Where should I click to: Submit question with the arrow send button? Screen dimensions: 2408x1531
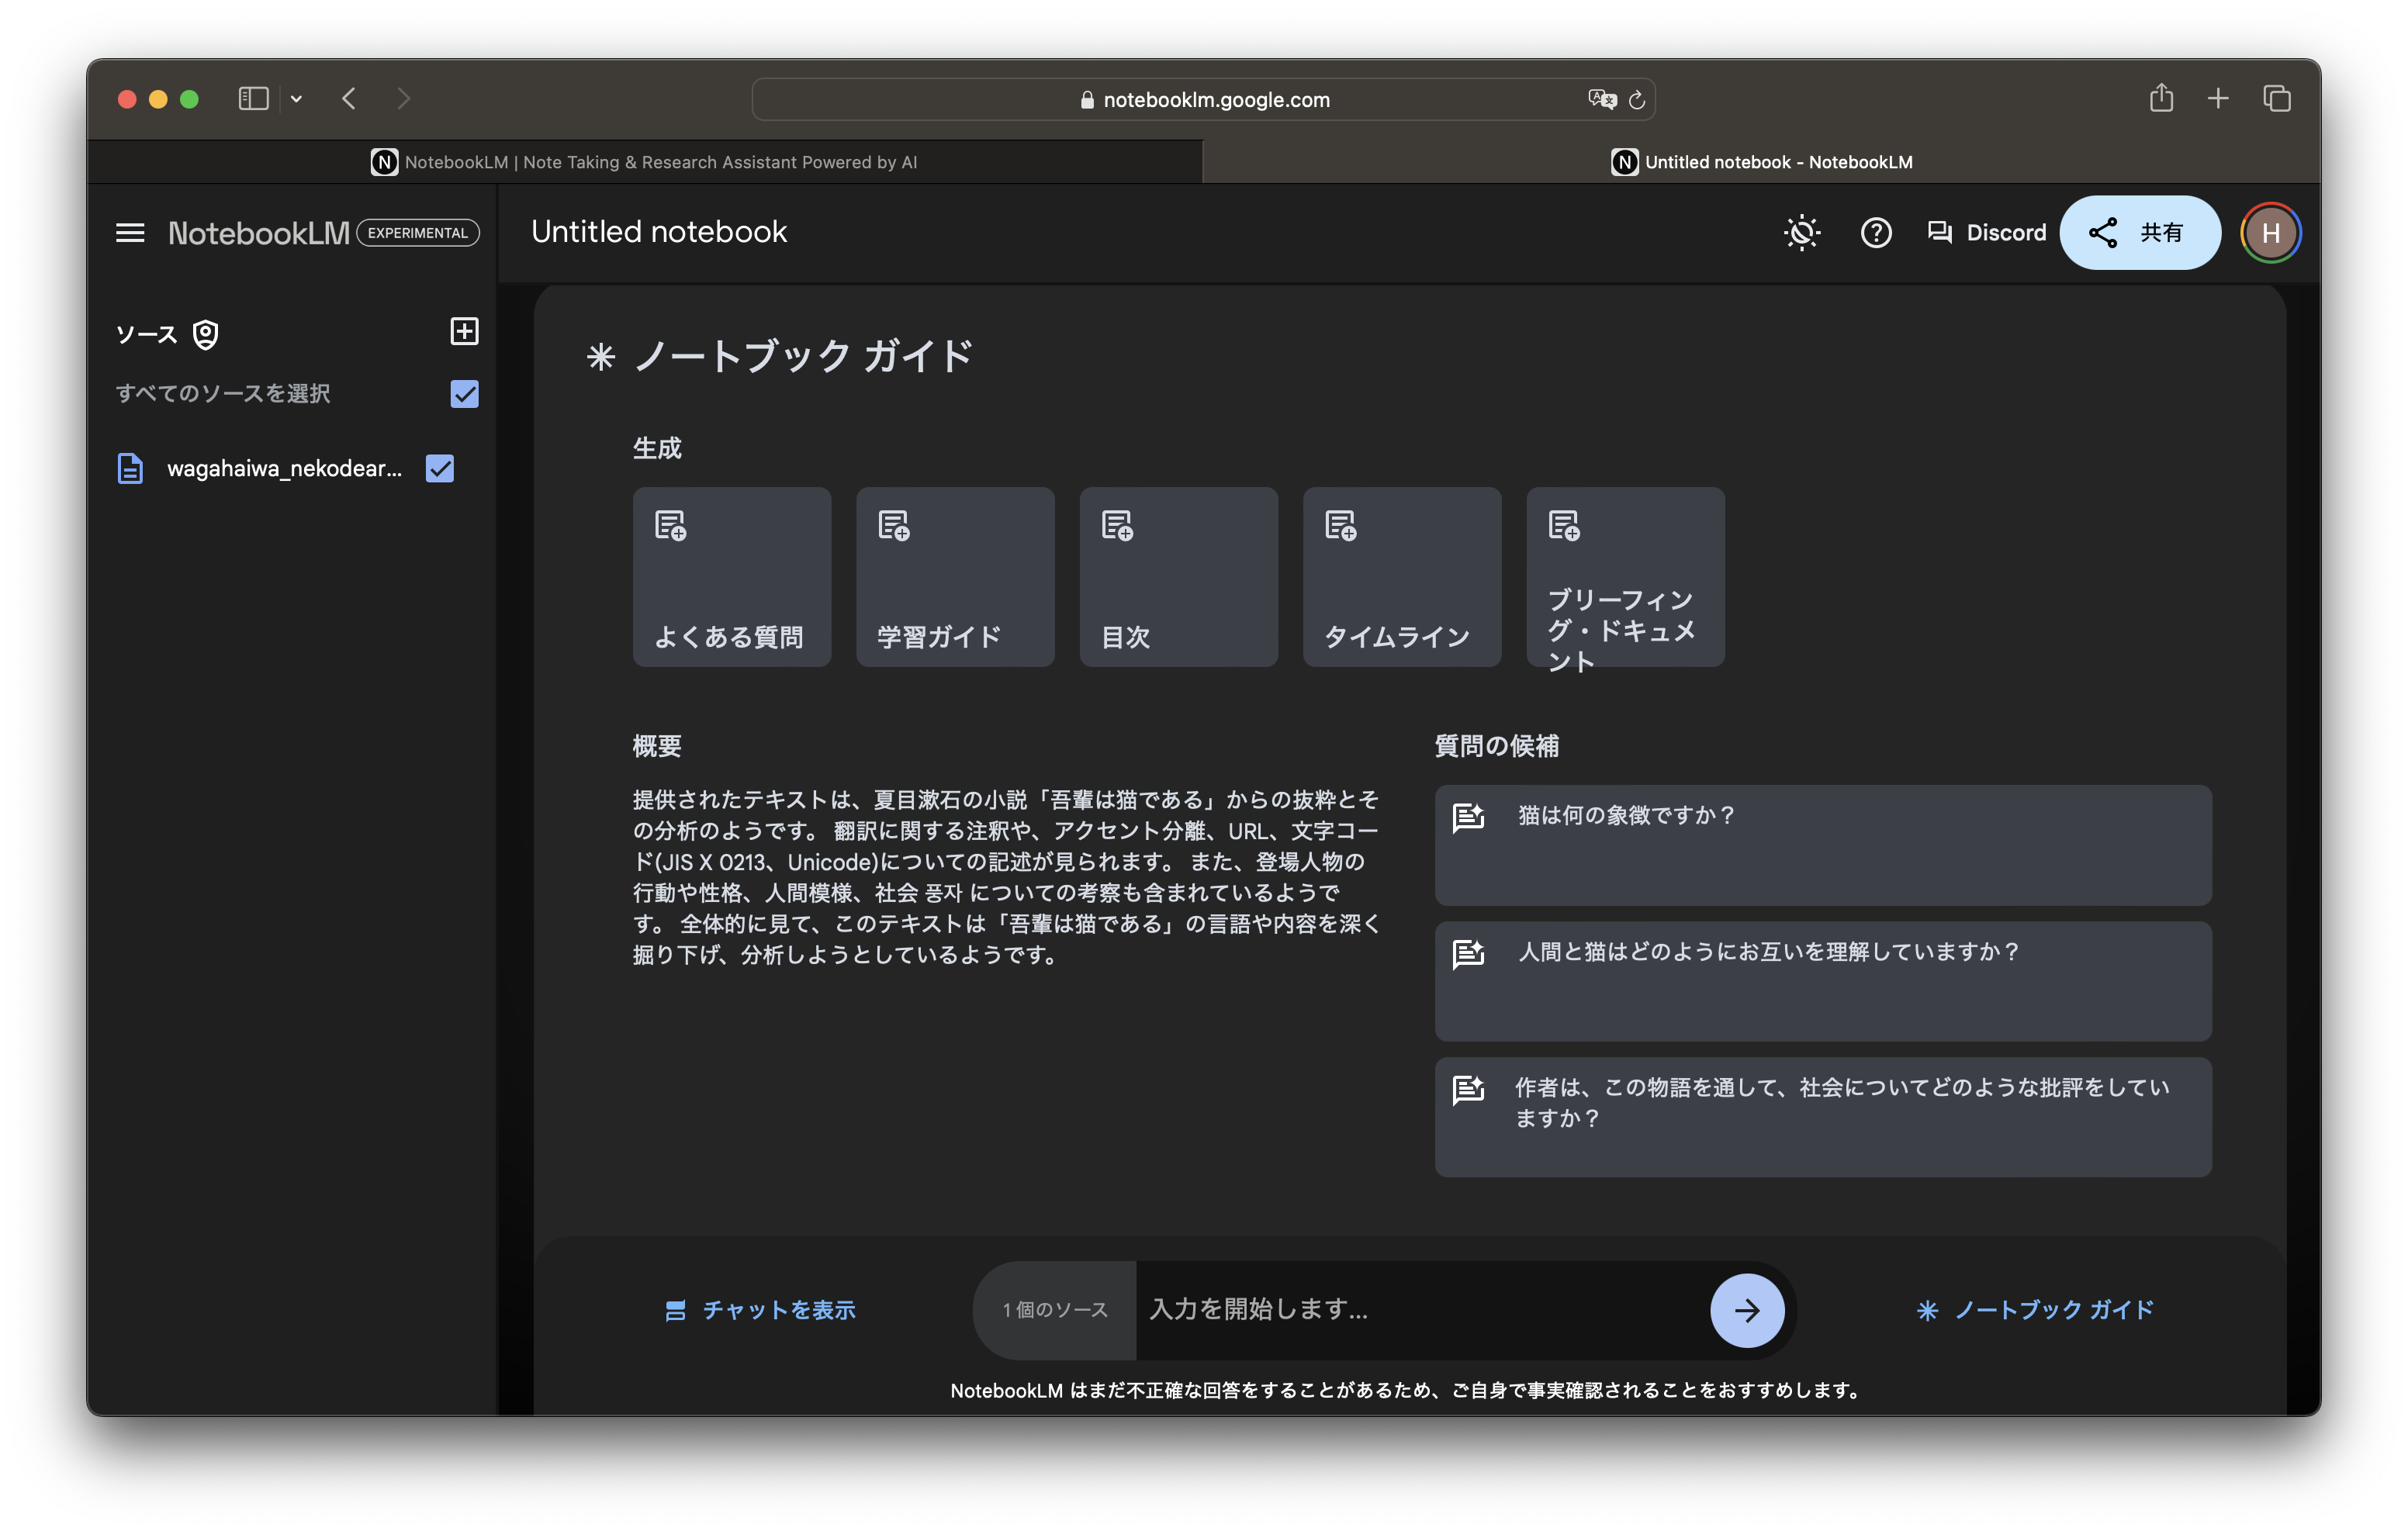coord(1746,1310)
